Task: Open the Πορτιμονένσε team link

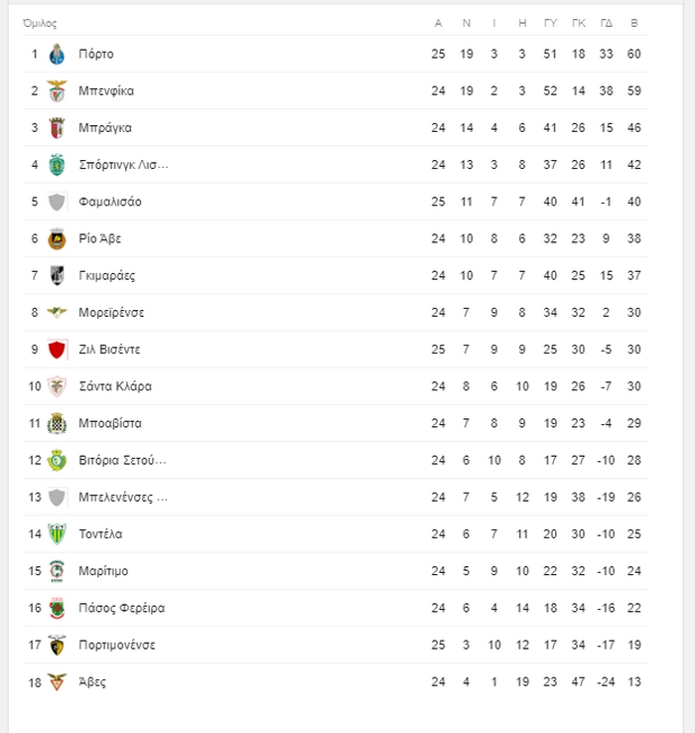Action: [117, 646]
